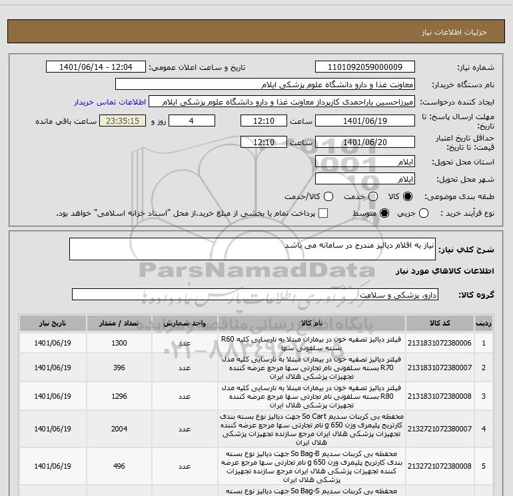This screenshot has height=496, width=513.
Task: Select product code 2131831072380007
Action: coord(440,368)
